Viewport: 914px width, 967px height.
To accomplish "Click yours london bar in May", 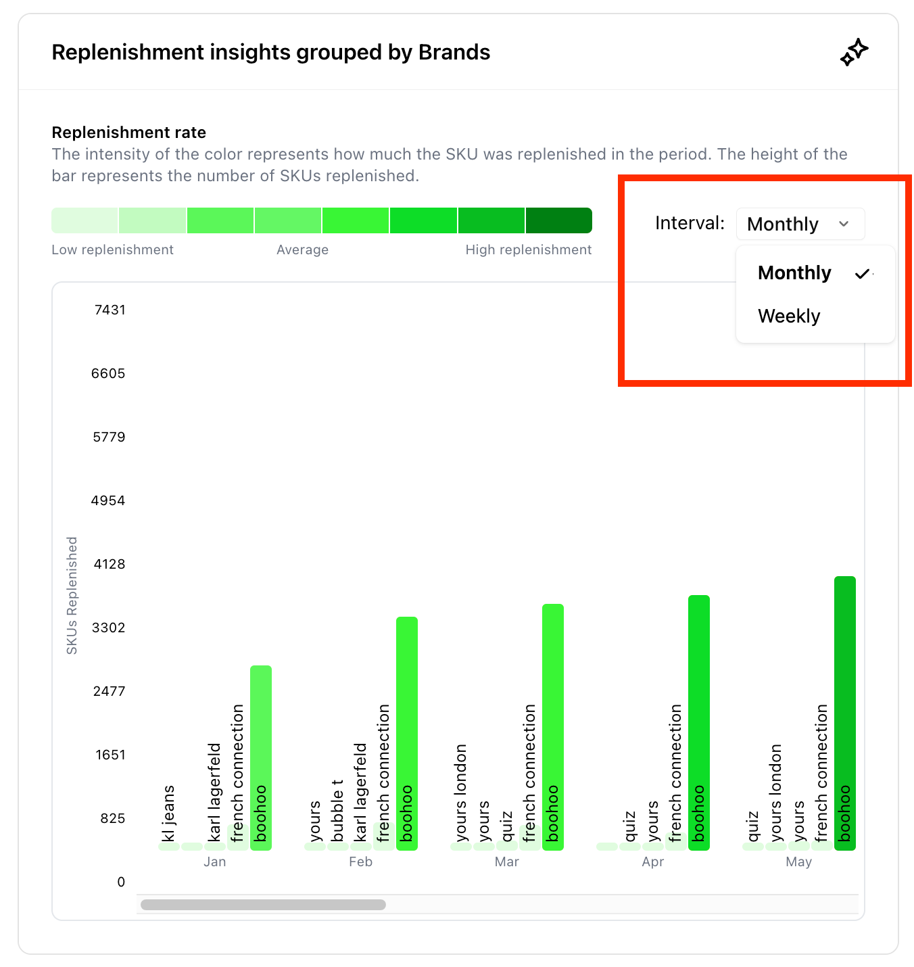I will coord(776,846).
